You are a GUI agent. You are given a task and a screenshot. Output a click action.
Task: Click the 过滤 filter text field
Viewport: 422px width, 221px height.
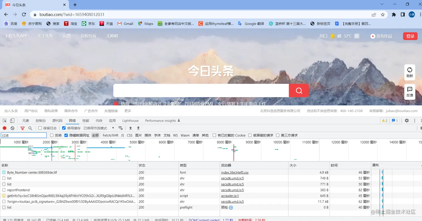(24, 135)
